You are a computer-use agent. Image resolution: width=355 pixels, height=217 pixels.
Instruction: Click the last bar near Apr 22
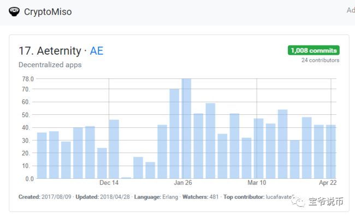[331, 152]
